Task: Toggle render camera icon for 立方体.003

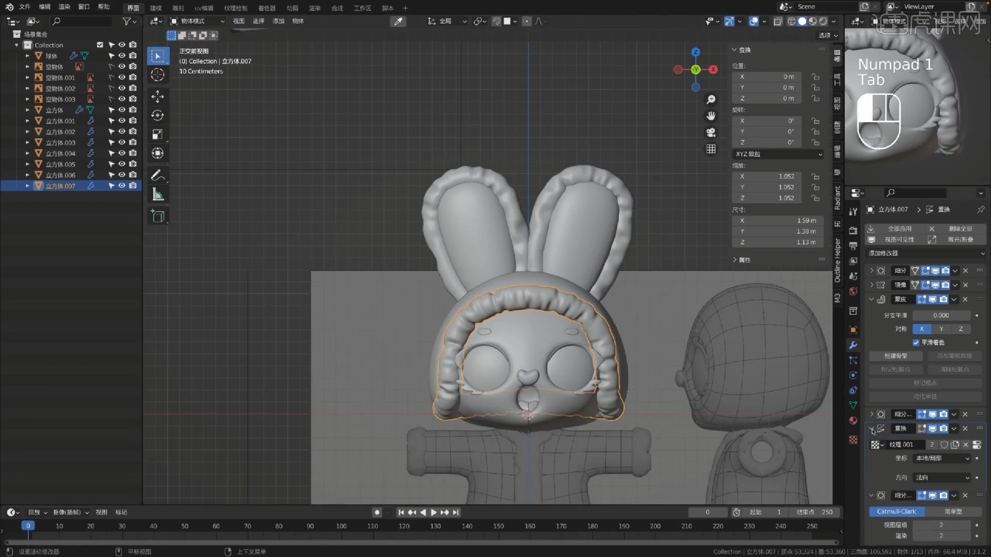Action: (x=133, y=142)
